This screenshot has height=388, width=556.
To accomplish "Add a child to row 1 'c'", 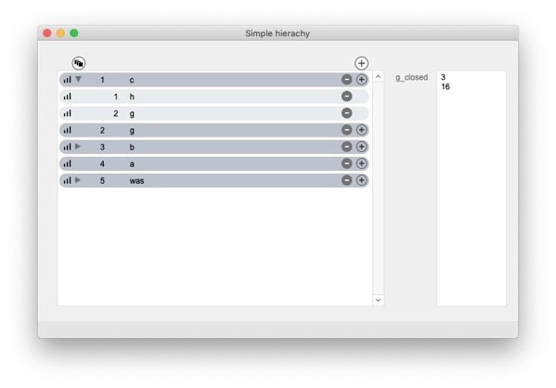I will (x=361, y=80).
